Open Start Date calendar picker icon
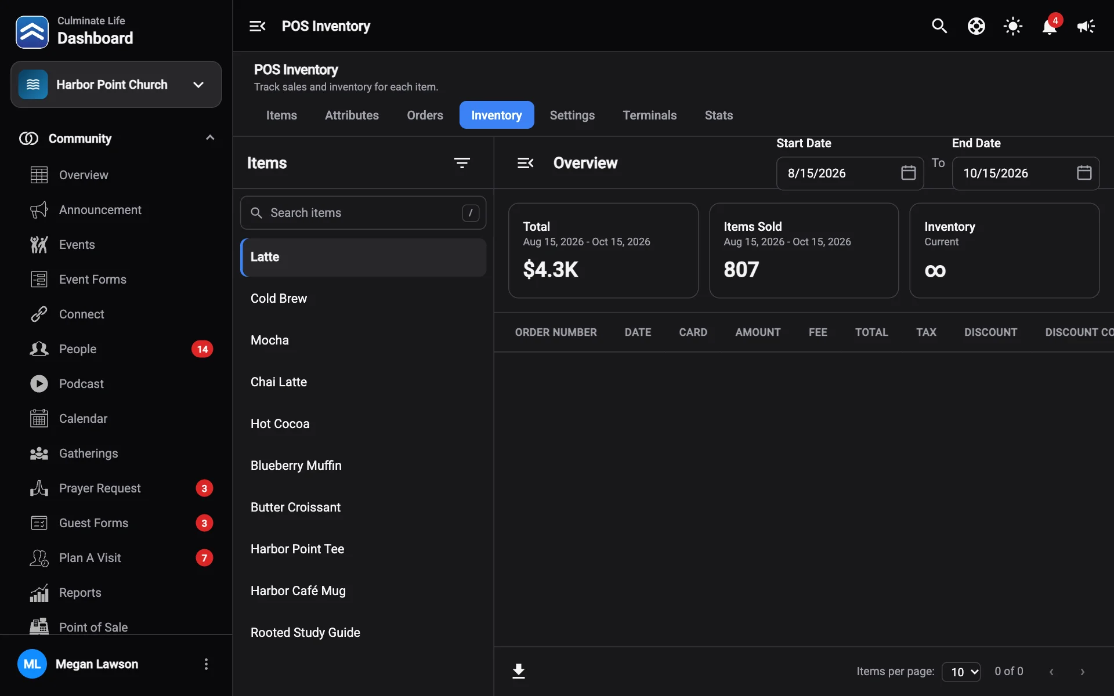The width and height of the screenshot is (1114, 696). click(908, 173)
